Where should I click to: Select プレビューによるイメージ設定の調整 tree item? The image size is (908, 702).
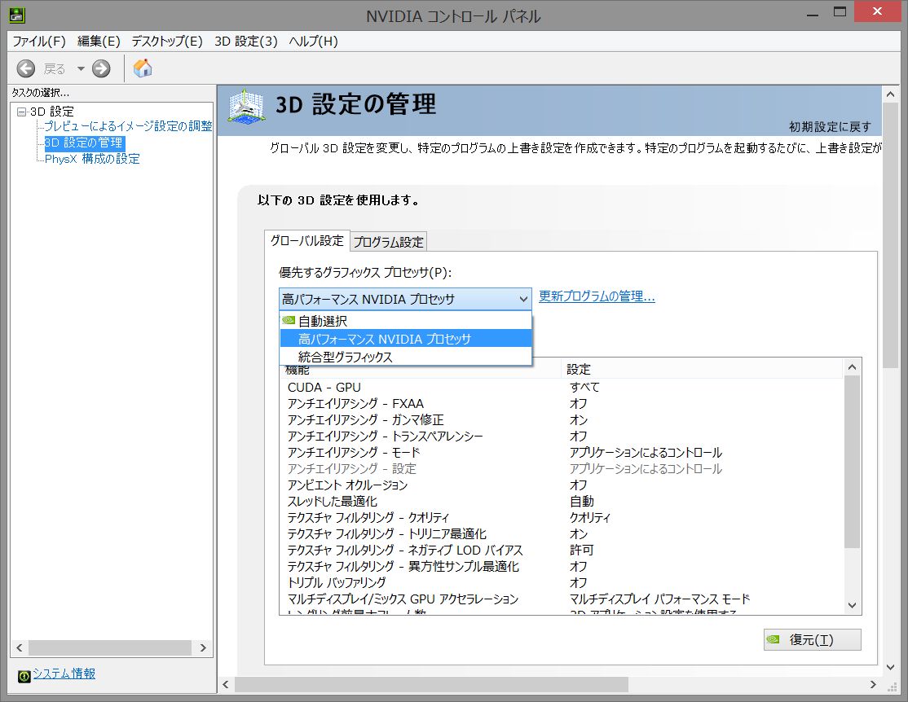pyautogui.click(x=129, y=126)
